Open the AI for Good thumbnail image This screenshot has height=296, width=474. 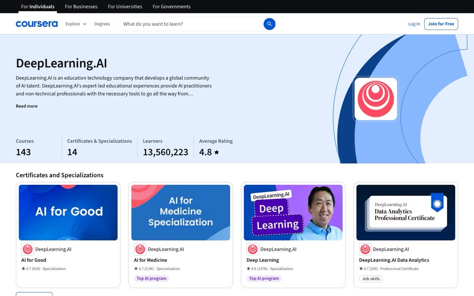(68, 213)
